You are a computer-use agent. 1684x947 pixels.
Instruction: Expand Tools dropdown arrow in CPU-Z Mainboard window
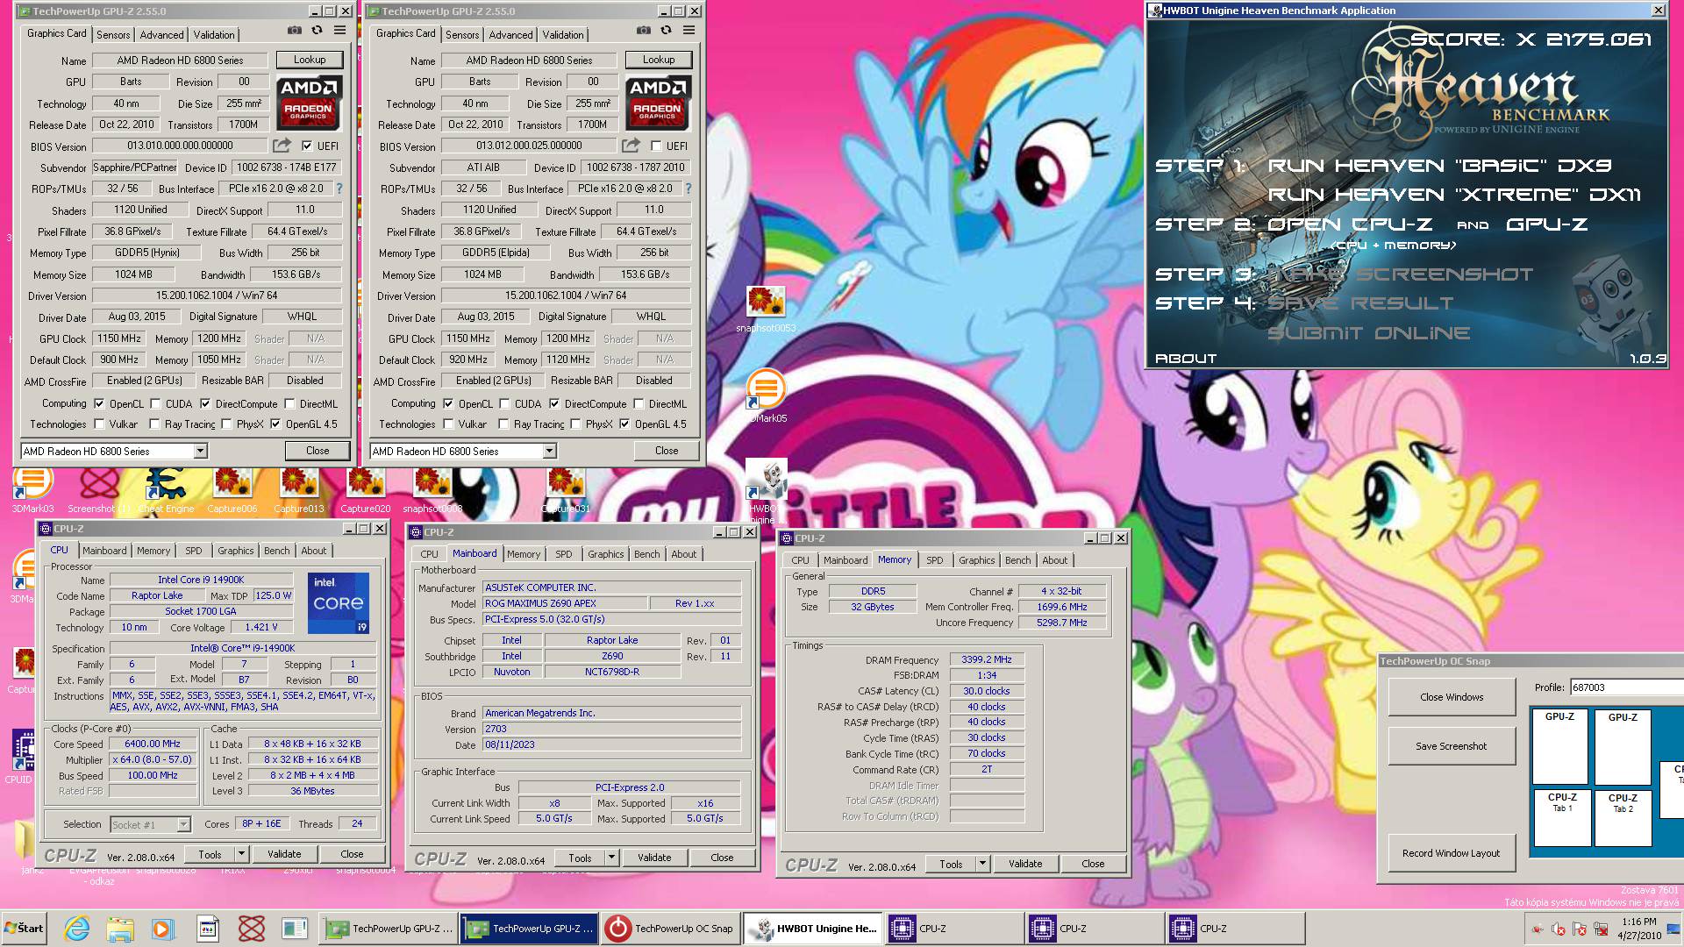click(611, 858)
